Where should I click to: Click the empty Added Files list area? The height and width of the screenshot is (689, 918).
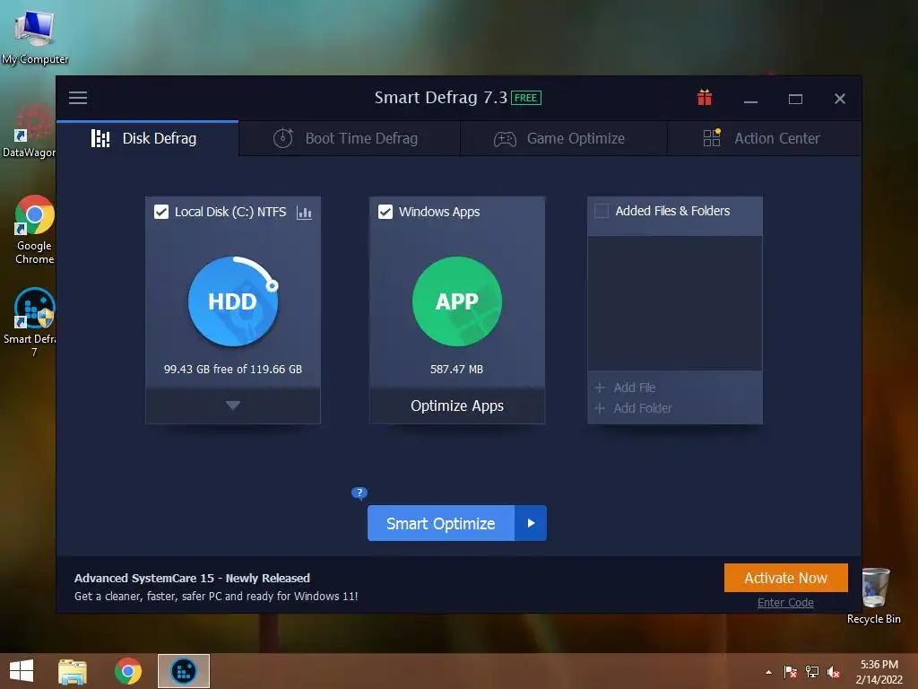674,303
